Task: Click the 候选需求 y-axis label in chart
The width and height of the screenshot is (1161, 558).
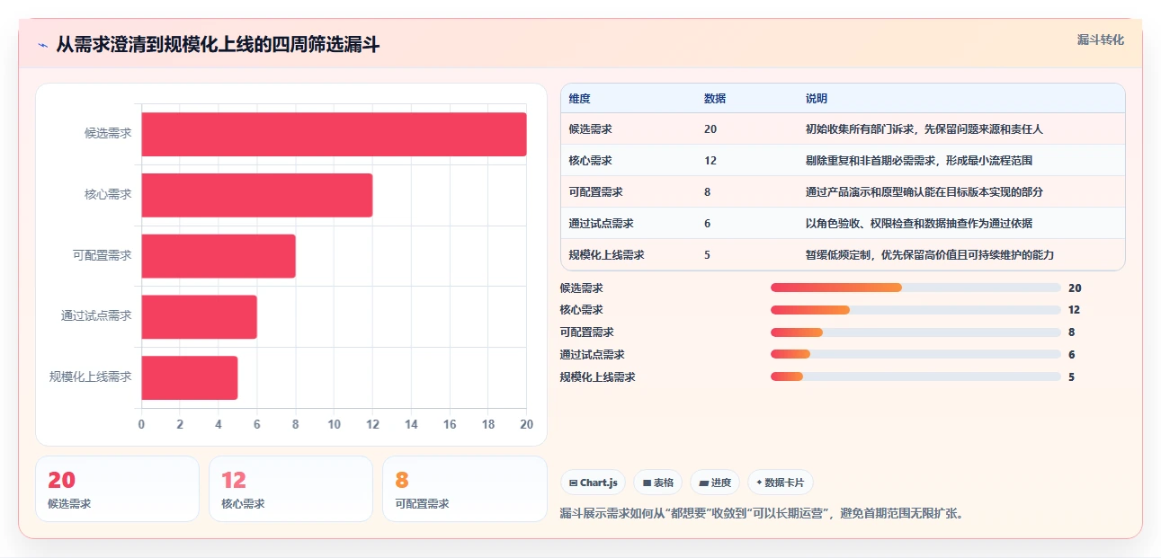Action: (x=108, y=133)
